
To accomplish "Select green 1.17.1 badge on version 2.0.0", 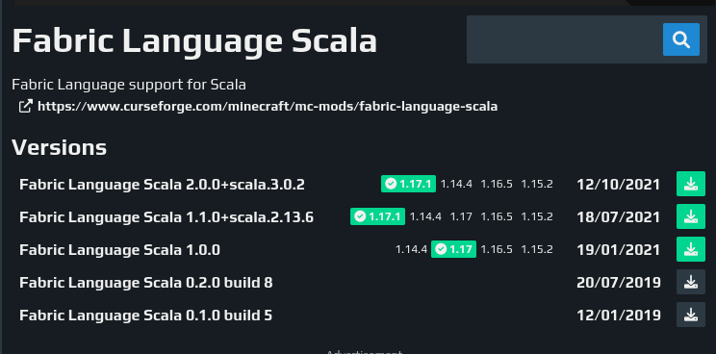I will (x=408, y=184).
